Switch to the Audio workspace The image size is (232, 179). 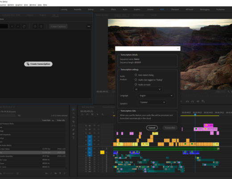pos(125,9)
